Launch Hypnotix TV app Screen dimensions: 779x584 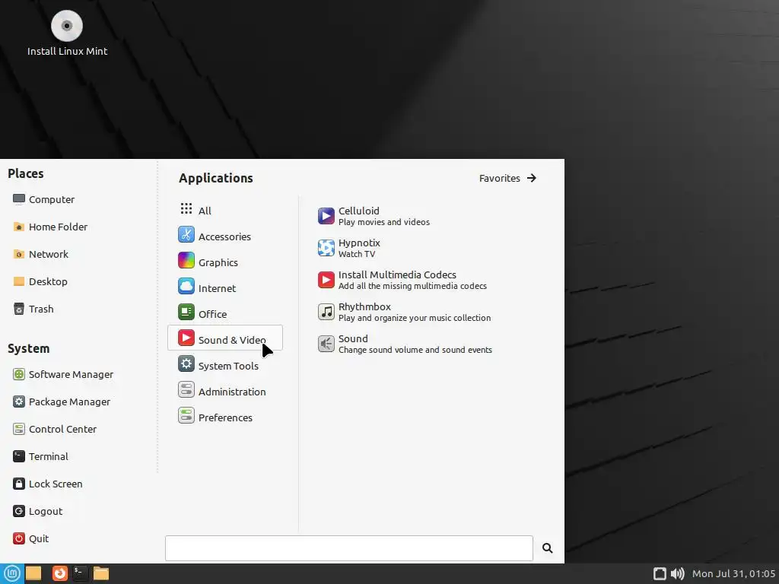pos(348,248)
